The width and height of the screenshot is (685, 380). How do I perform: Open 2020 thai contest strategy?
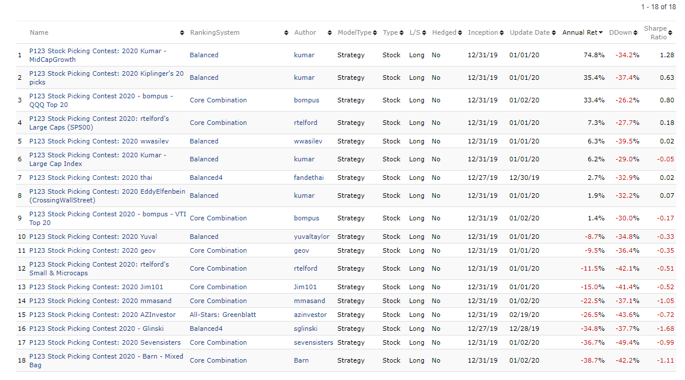[91, 178]
